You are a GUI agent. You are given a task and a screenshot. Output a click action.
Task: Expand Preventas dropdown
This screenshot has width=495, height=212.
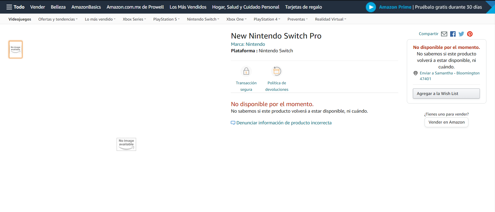click(x=298, y=19)
